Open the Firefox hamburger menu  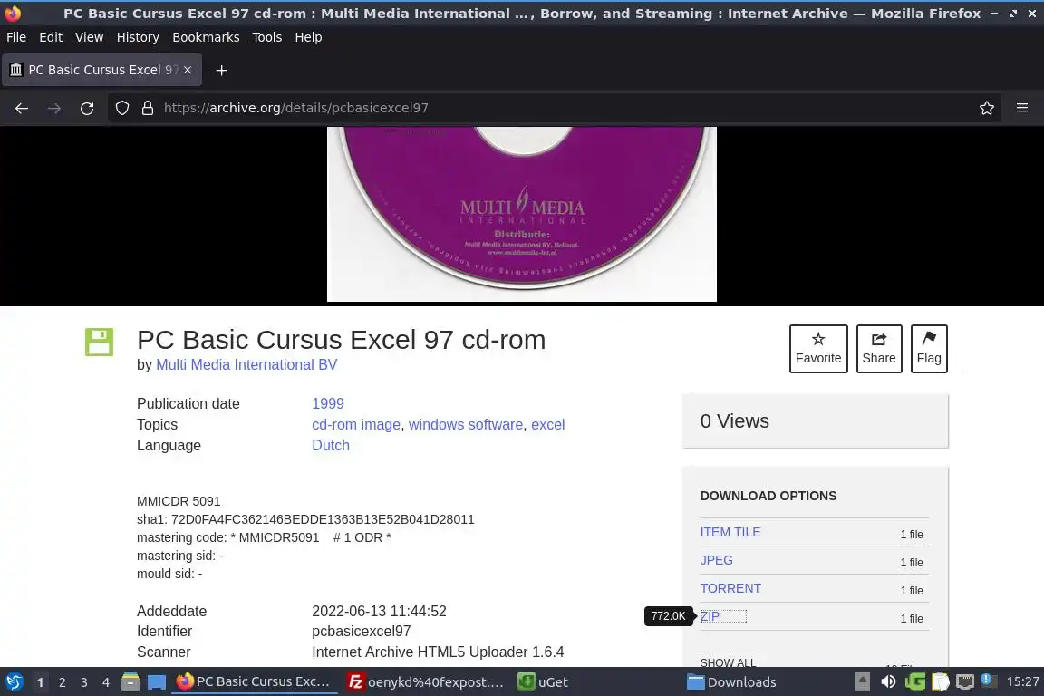tap(1022, 108)
